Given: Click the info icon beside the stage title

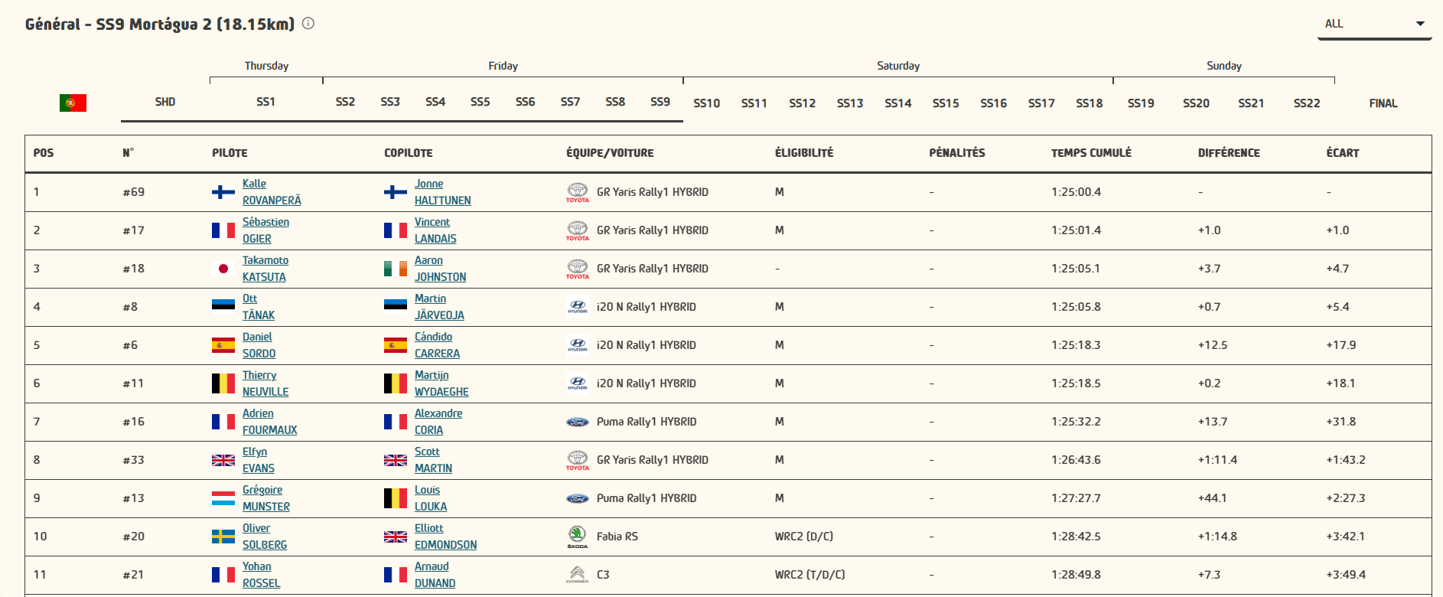Looking at the screenshot, I should [x=308, y=24].
